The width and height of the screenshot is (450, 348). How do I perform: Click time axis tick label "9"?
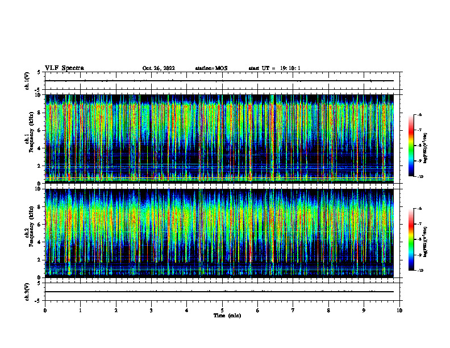(364, 310)
